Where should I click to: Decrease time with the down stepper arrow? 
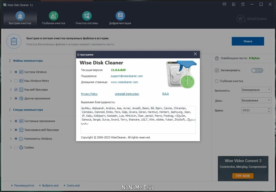(269, 111)
